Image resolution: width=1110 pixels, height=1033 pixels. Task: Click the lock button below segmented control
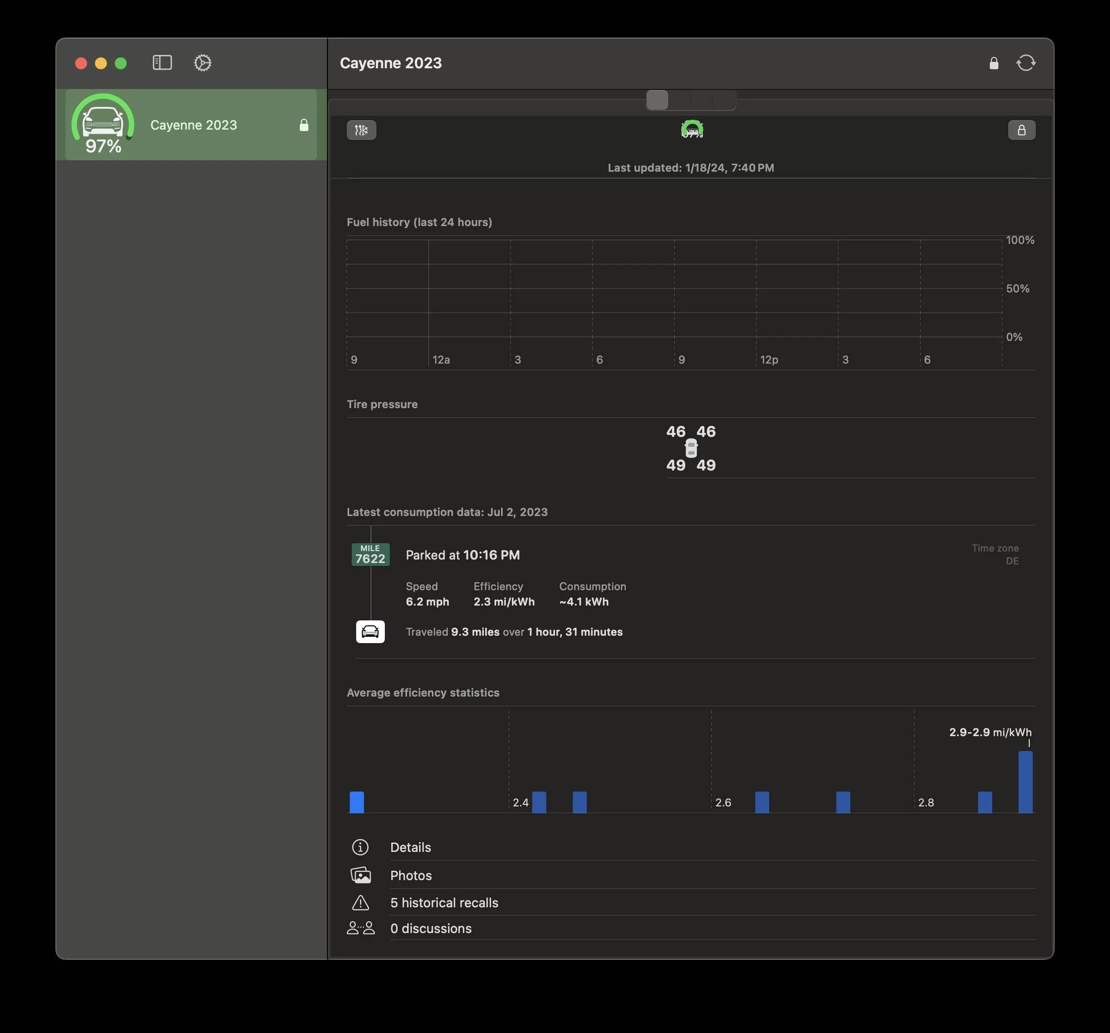[1021, 130]
